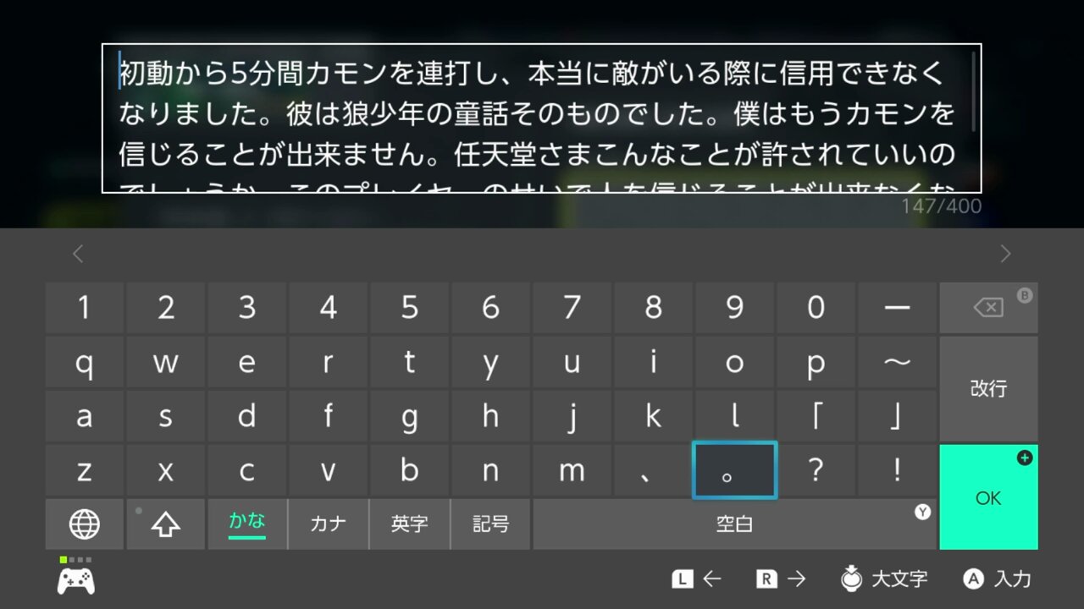The width and height of the screenshot is (1084, 609).
Task: Tap the number 7 key
Action: pyautogui.click(x=572, y=308)
